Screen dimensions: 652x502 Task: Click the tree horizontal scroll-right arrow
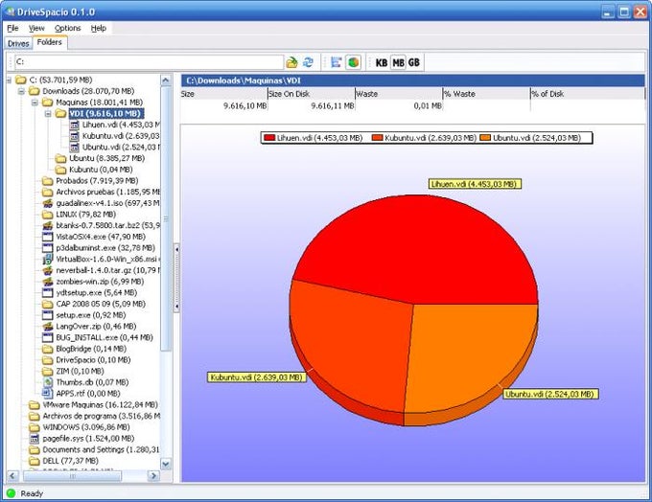153,476
